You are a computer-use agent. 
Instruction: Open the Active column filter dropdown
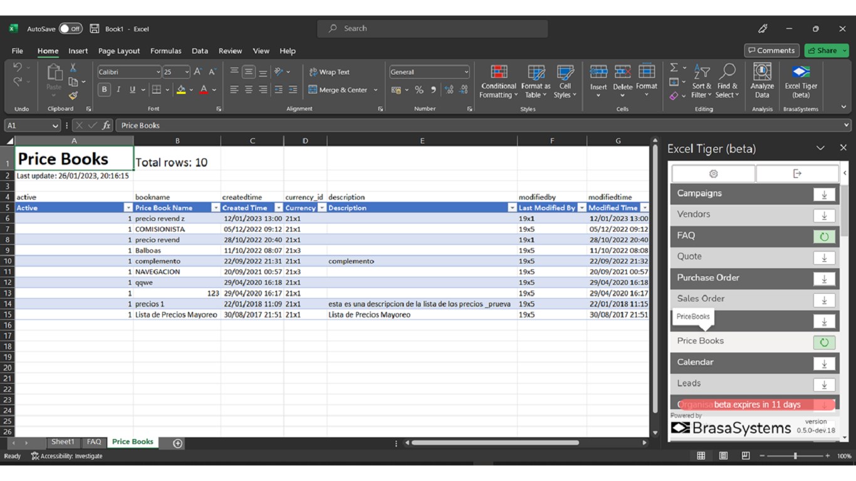(128, 208)
